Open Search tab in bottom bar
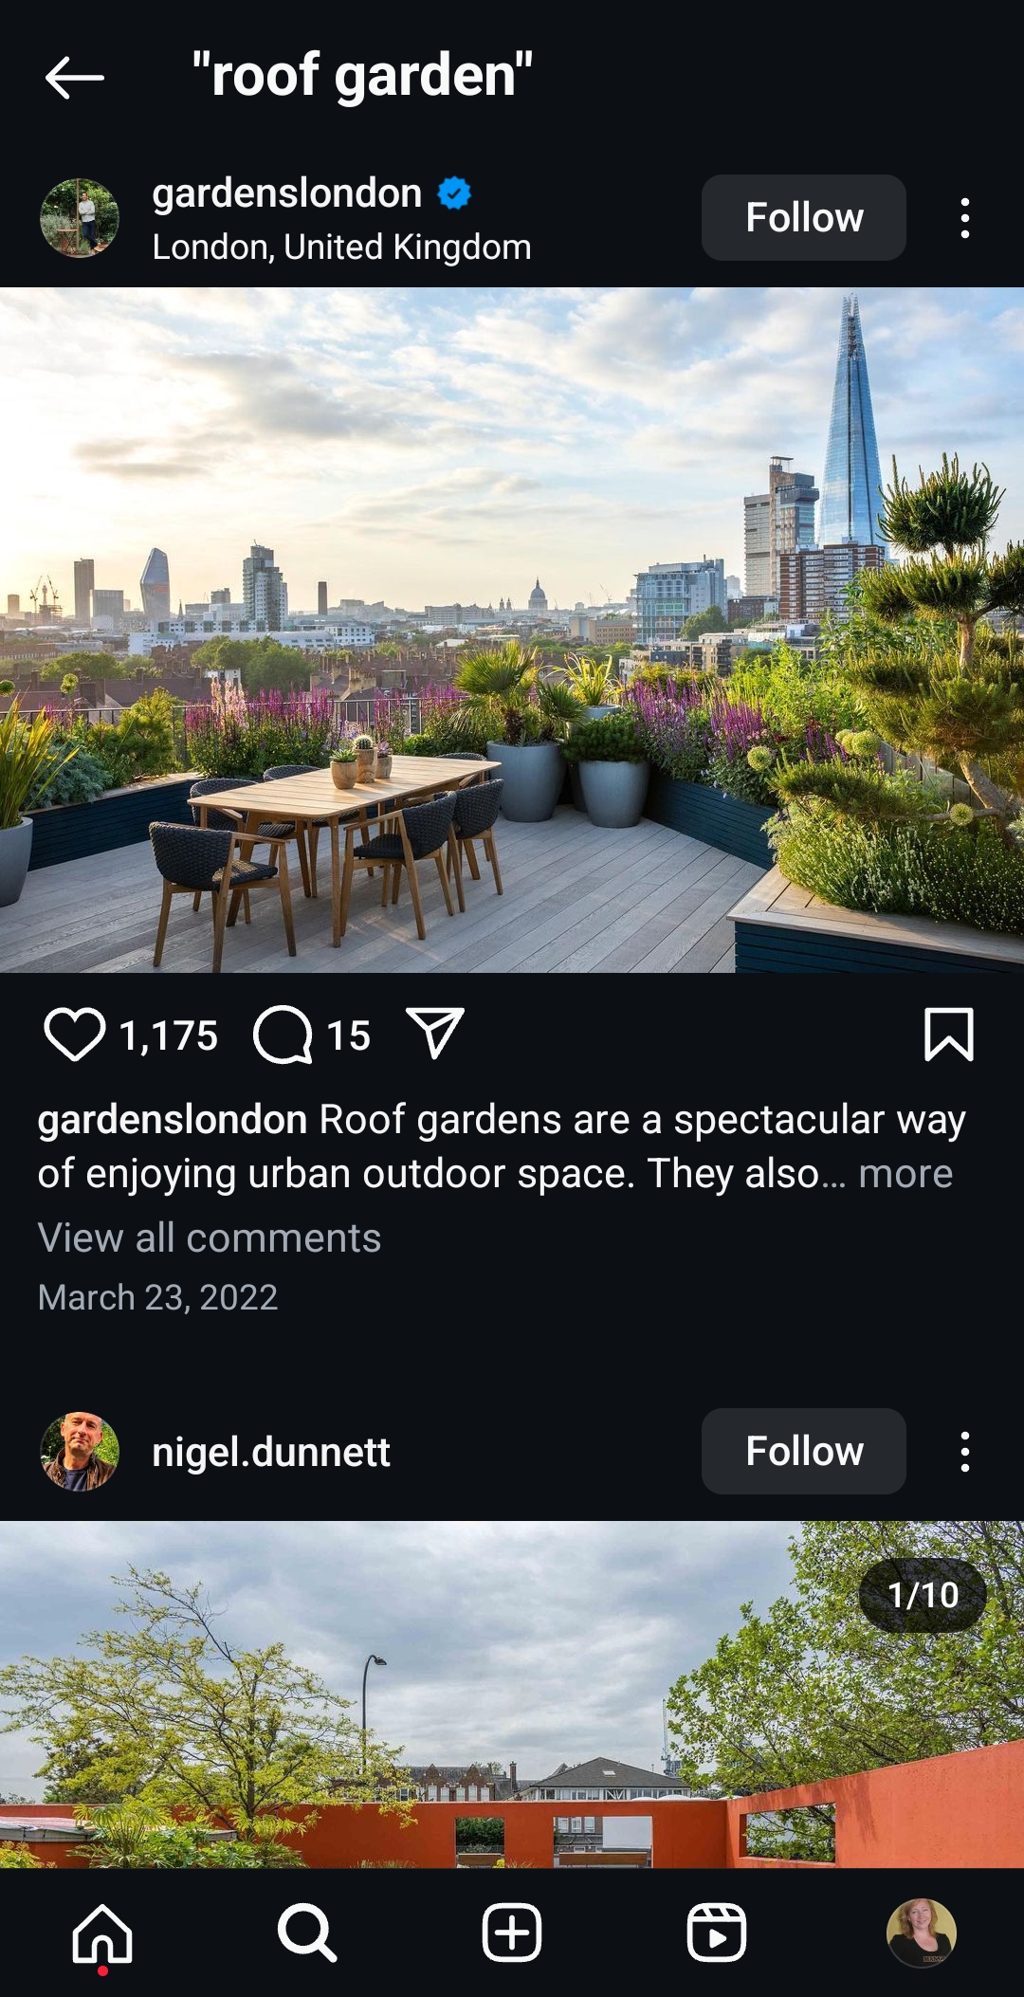The width and height of the screenshot is (1024, 1997). click(307, 1933)
